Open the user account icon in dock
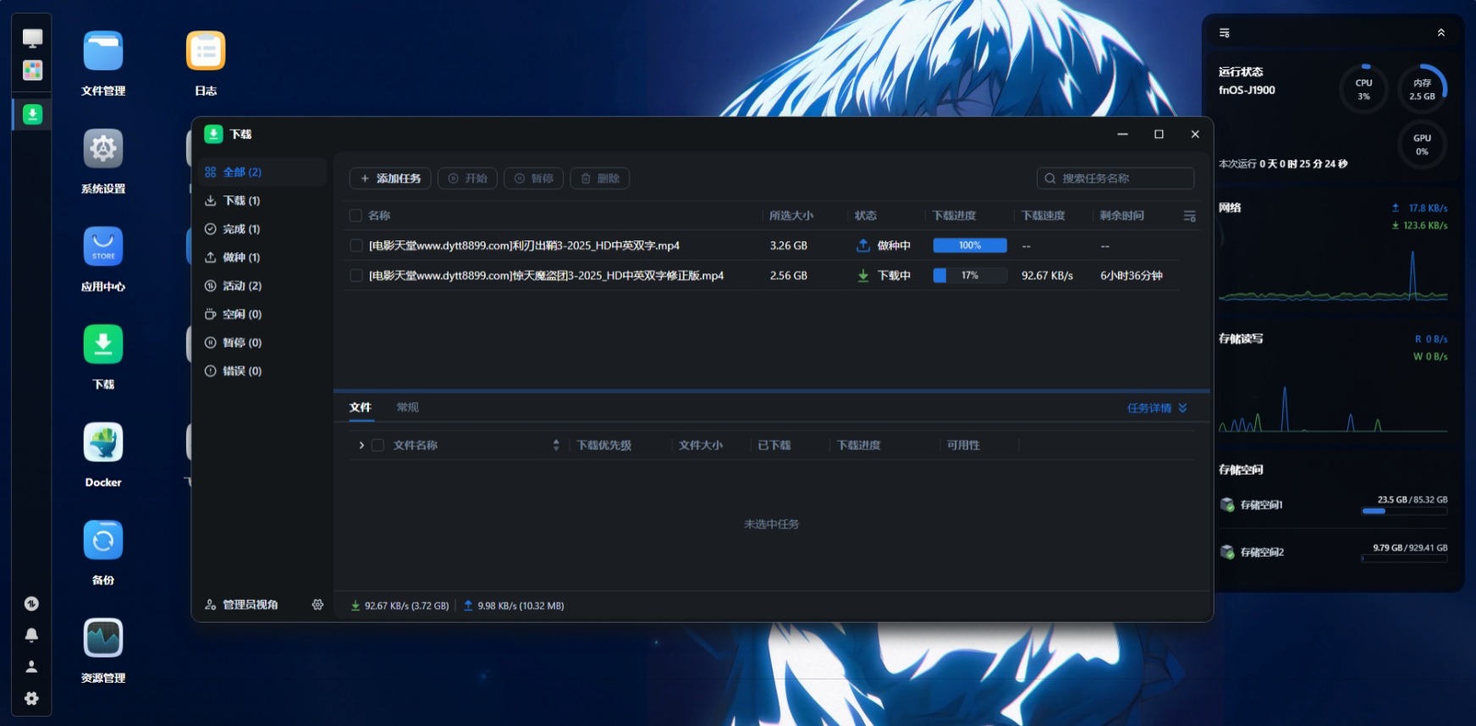Image resolution: width=1476 pixels, height=726 pixels. 31,667
